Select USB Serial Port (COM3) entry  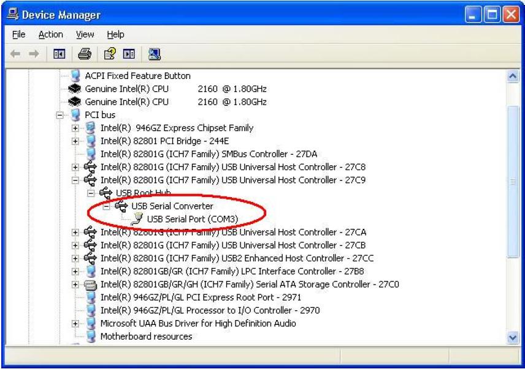[x=193, y=219]
